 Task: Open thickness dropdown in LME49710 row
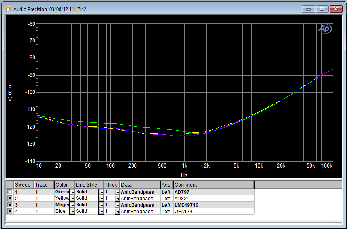click(x=117, y=205)
